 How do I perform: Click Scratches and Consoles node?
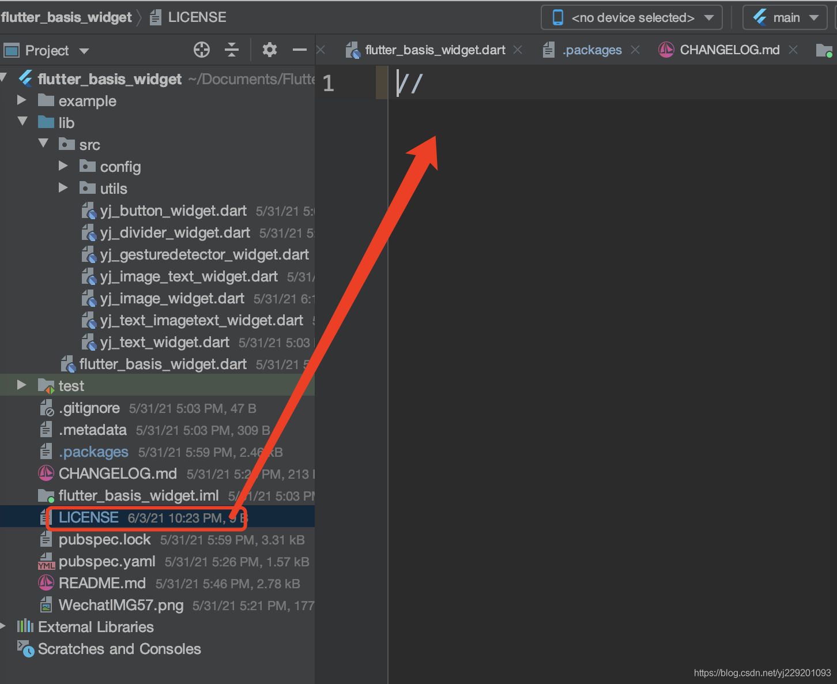(119, 649)
